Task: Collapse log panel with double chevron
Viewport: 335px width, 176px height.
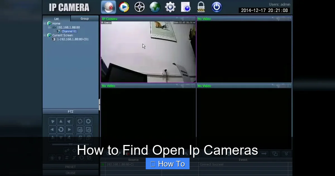Action: pos(286,154)
